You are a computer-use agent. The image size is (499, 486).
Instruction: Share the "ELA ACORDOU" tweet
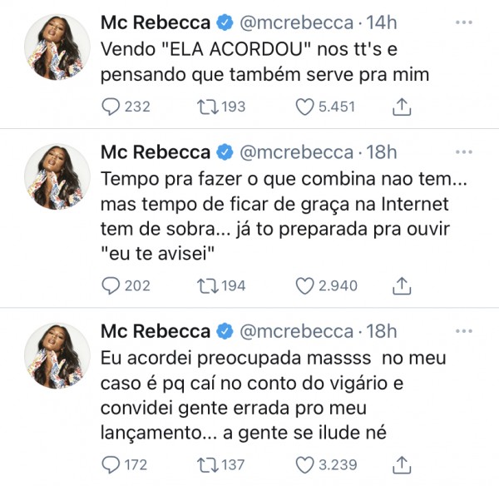point(401,107)
